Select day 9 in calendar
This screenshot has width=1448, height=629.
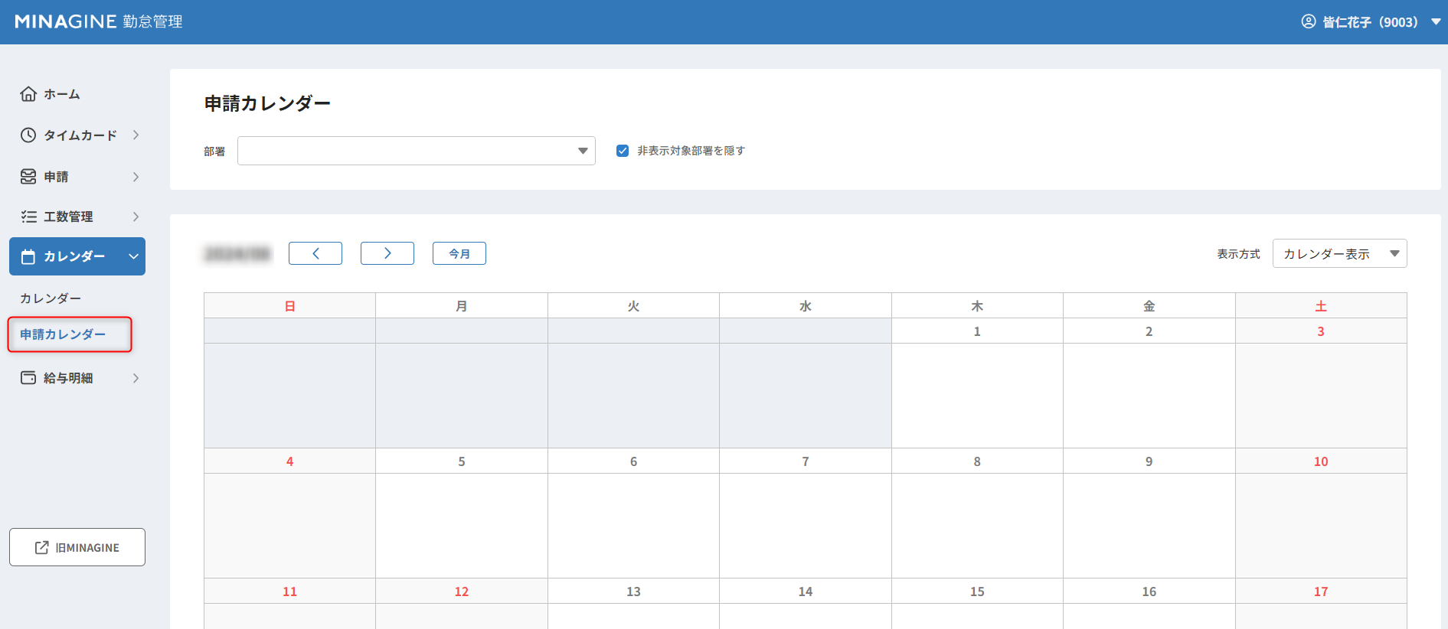1149,461
